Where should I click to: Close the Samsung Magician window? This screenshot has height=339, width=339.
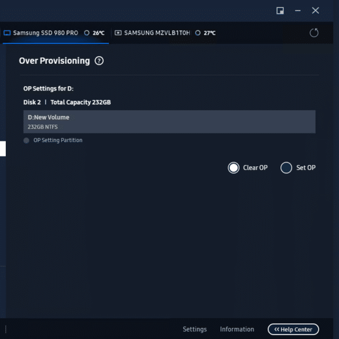point(315,10)
